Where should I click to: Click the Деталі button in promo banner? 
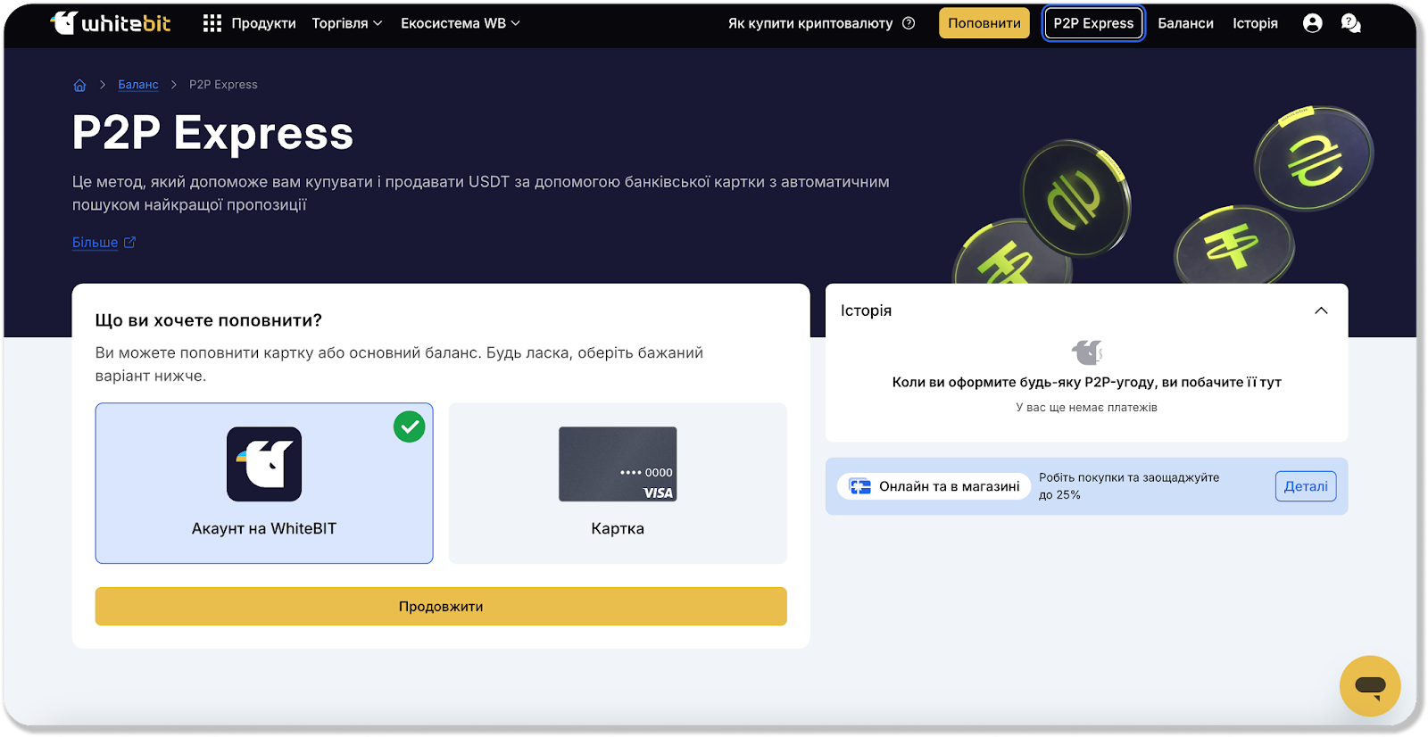click(1305, 486)
